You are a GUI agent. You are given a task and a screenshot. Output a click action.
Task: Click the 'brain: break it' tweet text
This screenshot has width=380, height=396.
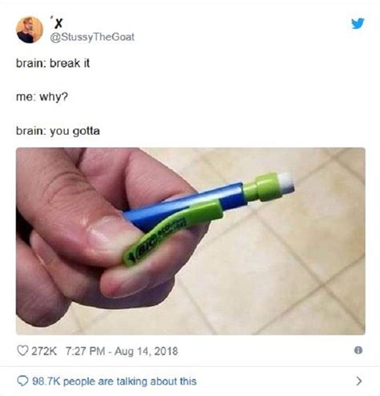(53, 63)
